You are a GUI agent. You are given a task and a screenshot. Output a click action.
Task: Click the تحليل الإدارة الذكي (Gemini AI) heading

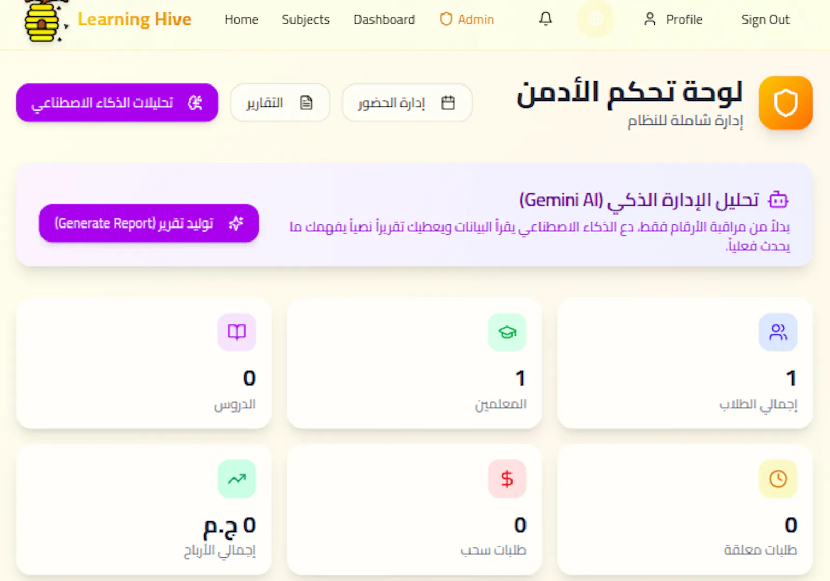639,200
